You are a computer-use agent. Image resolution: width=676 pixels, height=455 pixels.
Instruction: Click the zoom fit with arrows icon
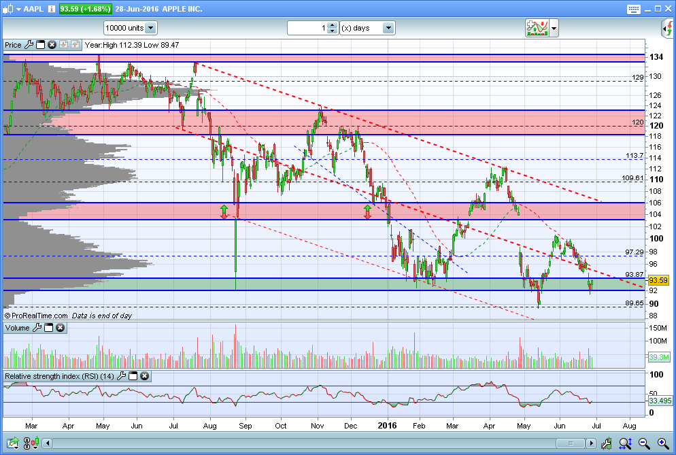(x=625, y=443)
